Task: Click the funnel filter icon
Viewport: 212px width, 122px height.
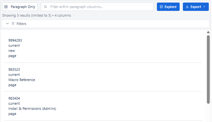Action: [13, 24]
